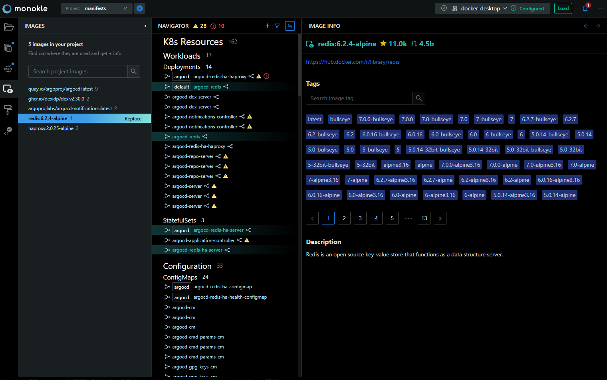Select quay.io/argoproj/argocd:latest image

(60, 89)
